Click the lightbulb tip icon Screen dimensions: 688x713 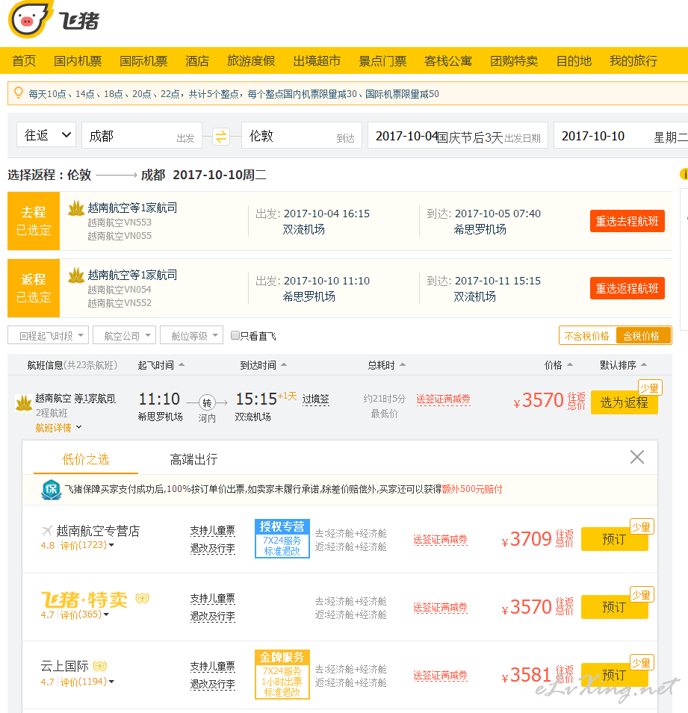pyautogui.click(x=18, y=93)
